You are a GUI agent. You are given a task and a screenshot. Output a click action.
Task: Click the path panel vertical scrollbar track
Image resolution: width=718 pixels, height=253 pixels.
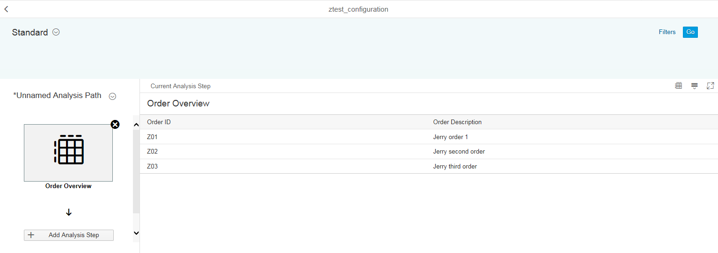click(136, 171)
